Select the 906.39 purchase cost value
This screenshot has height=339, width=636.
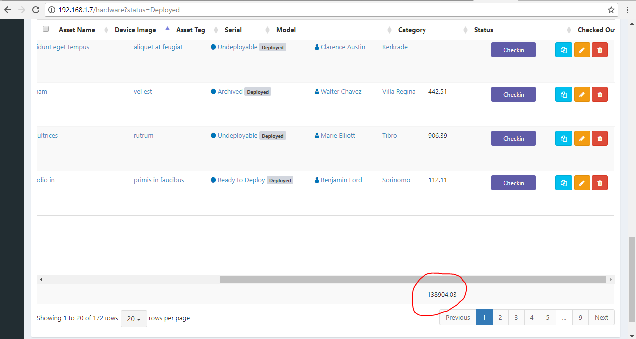point(438,135)
